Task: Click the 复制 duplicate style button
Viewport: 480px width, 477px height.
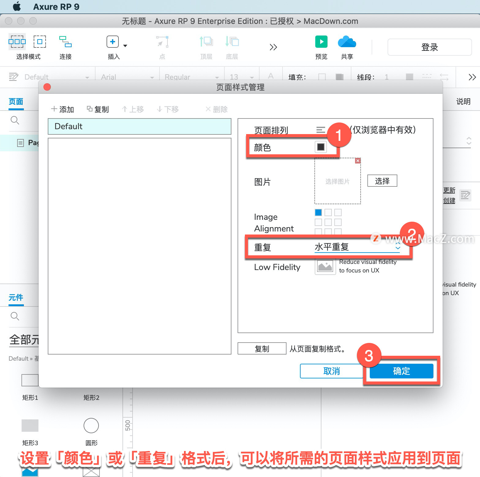Action: click(x=98, y=109)
